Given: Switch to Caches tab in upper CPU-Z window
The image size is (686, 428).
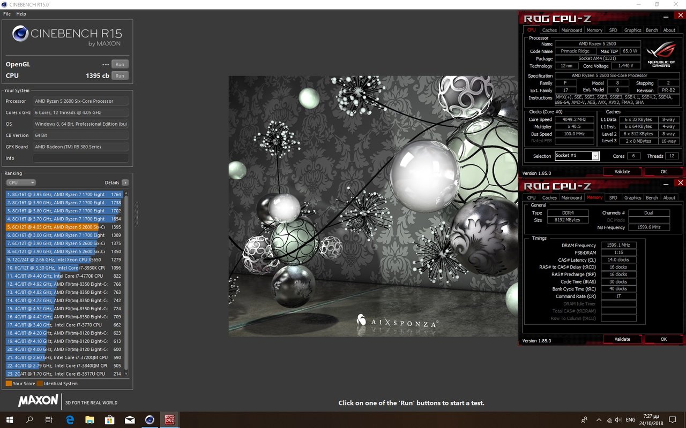Looking at the screenshot, I should click(549, 30).
